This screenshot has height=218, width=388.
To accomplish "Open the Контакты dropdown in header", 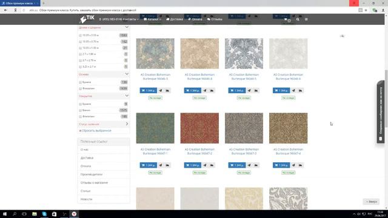I will tap(131, 19).
